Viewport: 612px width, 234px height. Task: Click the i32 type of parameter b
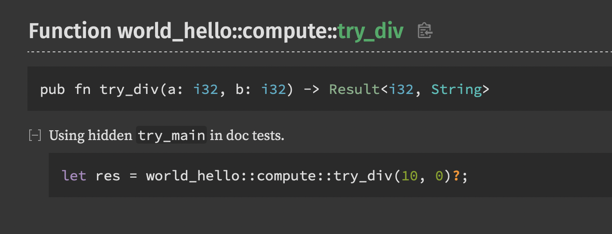274,90
